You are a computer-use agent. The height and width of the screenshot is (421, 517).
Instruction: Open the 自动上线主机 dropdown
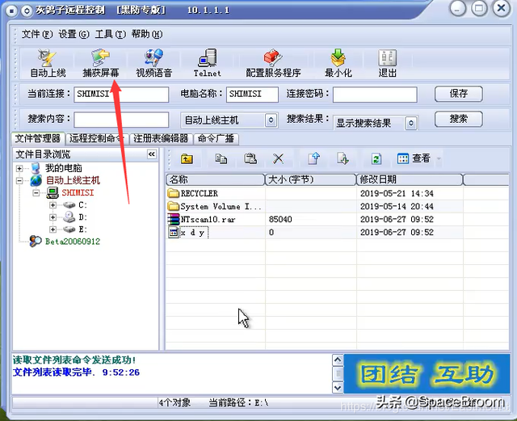coord(271,120)
